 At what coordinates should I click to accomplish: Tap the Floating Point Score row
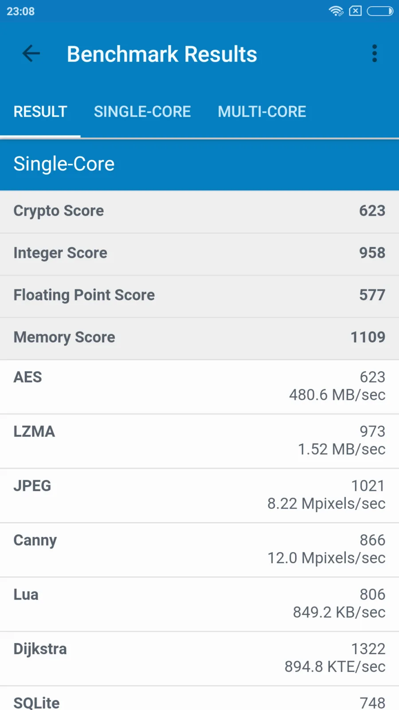click(199, 296)
